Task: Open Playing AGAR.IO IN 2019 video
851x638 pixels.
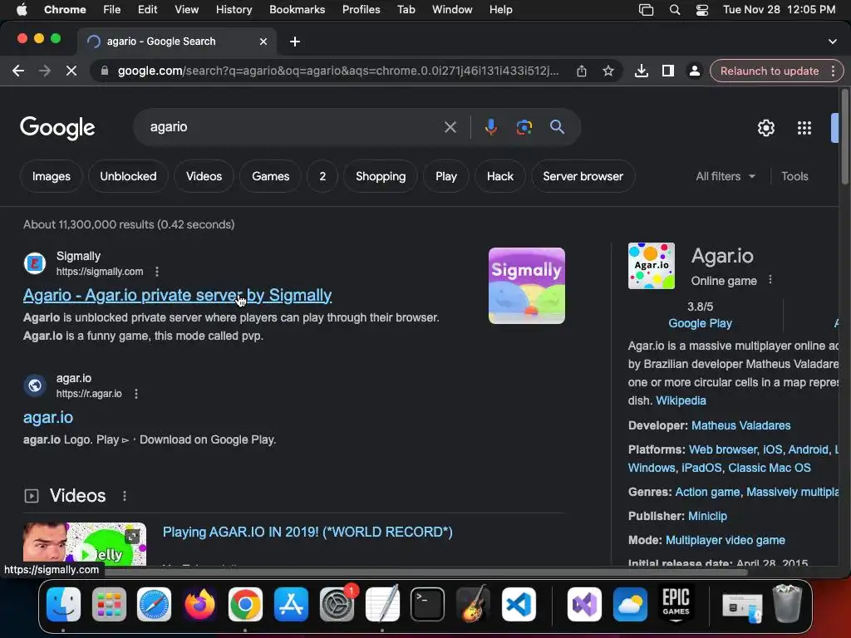Action: point(307,532)
